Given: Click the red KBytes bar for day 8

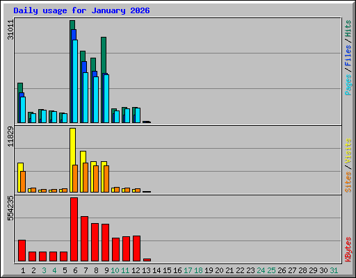Looking at the screenshot, I should pos(95,242).
